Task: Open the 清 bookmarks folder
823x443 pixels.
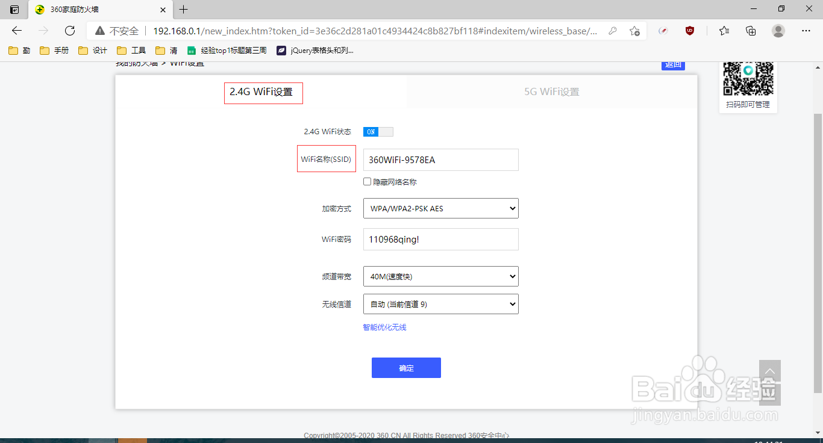Action: [x=166, y=51]
